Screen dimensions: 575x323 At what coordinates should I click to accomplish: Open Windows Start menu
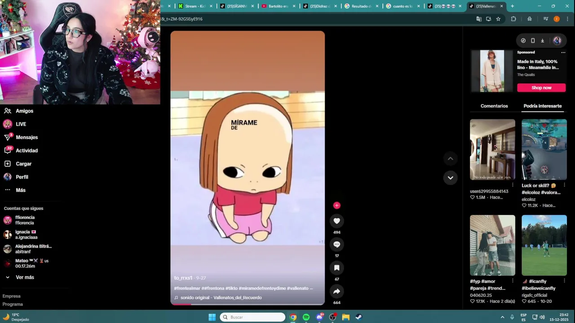(212, 317)
